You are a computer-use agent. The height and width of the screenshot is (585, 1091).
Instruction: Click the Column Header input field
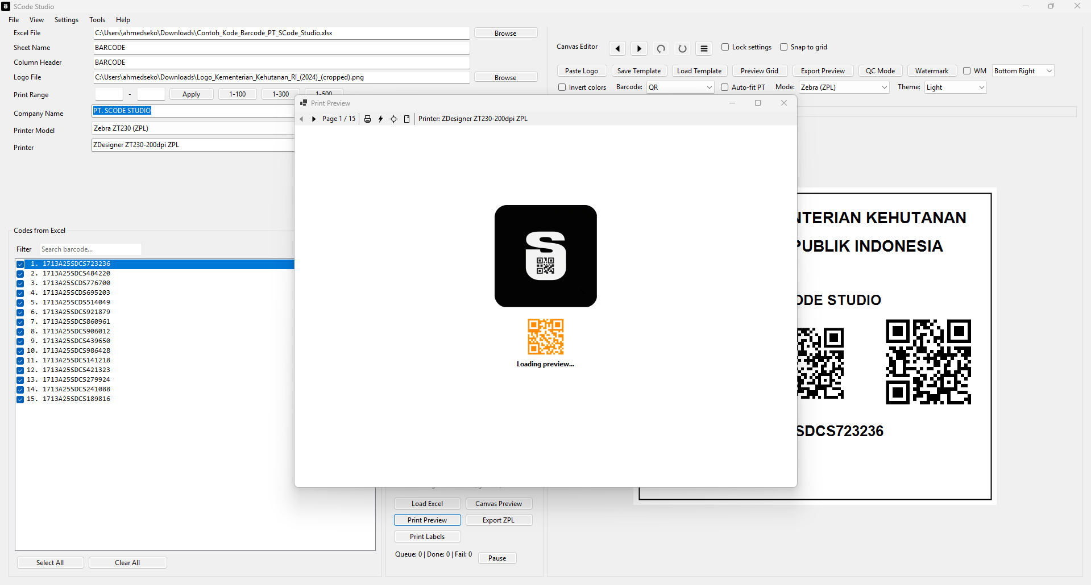pyautogui.click(x=281, y=62)
